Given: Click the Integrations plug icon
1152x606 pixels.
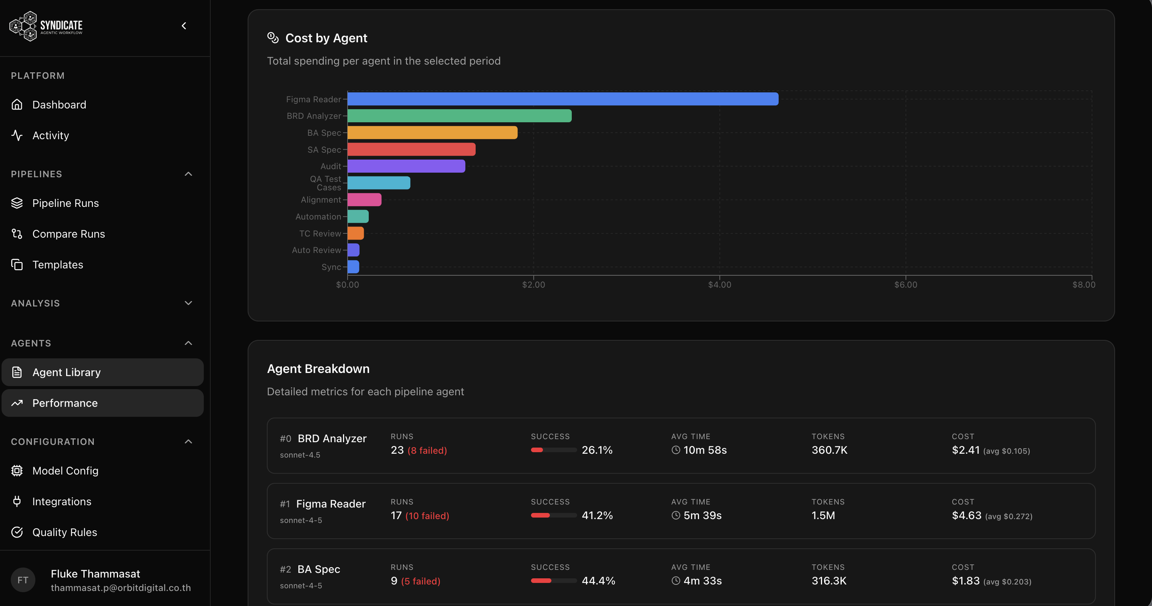Looking at the screenshot, I should (17, 501).
